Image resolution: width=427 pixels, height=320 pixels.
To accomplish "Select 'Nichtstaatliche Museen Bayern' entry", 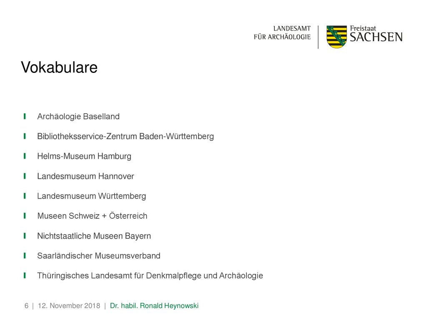I will click(x=94, y=236).
